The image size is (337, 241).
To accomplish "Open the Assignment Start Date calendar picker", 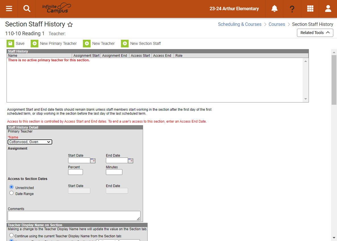I will coord(93,161).
